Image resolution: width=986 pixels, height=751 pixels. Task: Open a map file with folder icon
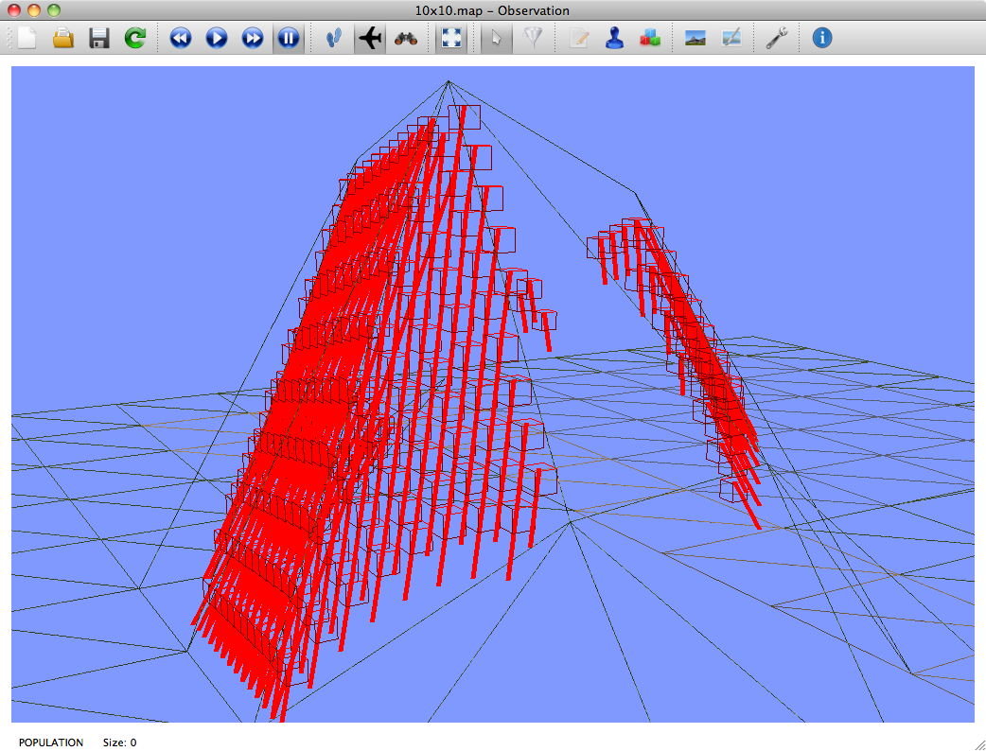62,39
